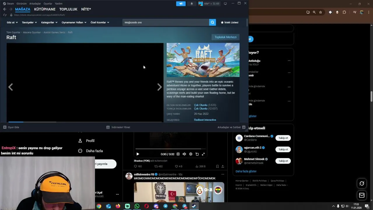Click the Raft media strip scrollbar
The width and height of the screenshot is (373, 210).
(85, 122)
